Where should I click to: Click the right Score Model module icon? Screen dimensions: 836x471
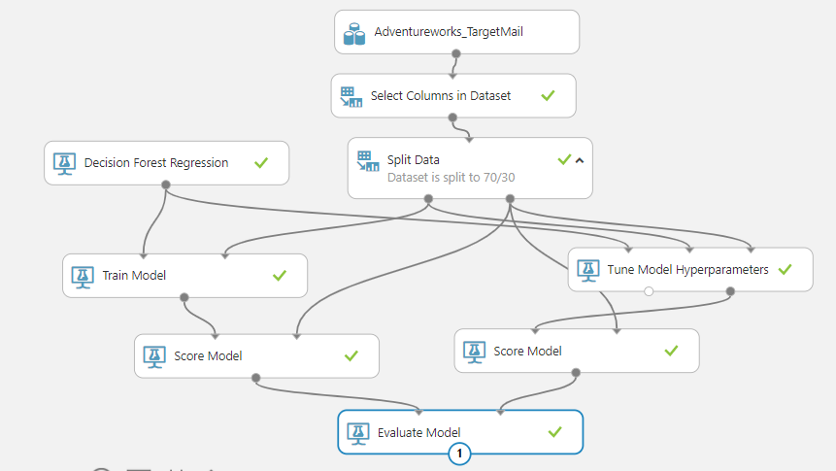coord(475,351)
